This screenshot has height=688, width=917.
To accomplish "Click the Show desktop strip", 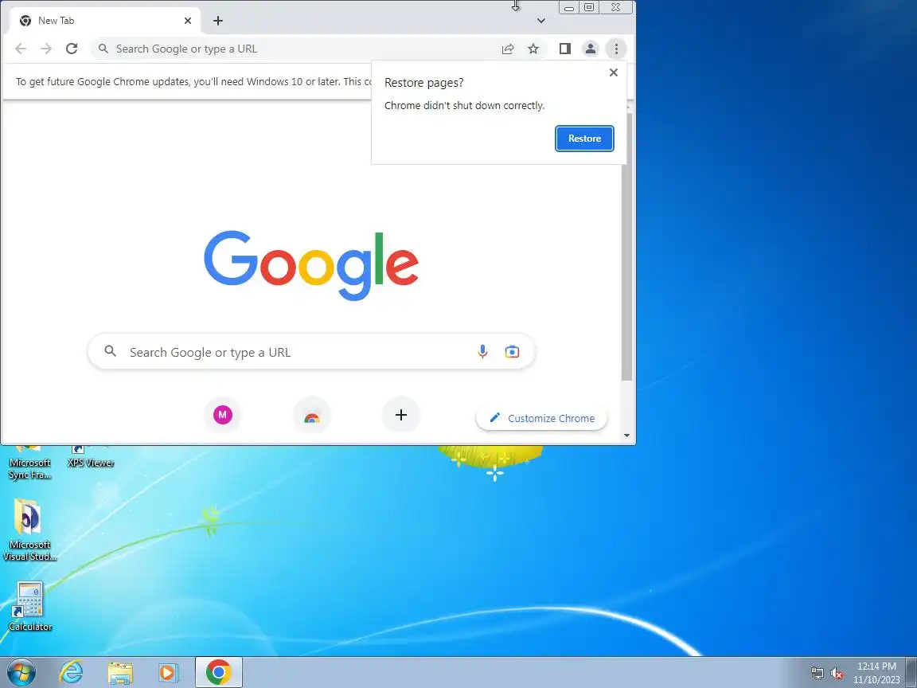I will coord(911,672).
